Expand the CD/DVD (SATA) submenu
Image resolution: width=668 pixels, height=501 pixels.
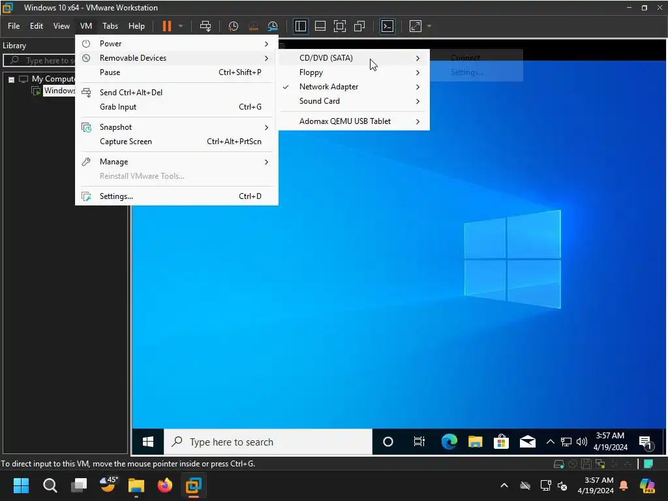(354, 58)
